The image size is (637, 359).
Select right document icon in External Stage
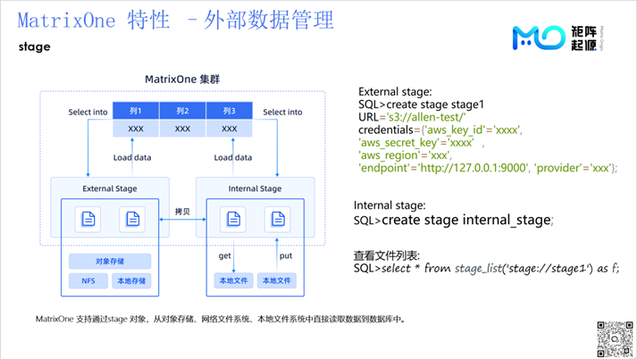coord(132,219)
